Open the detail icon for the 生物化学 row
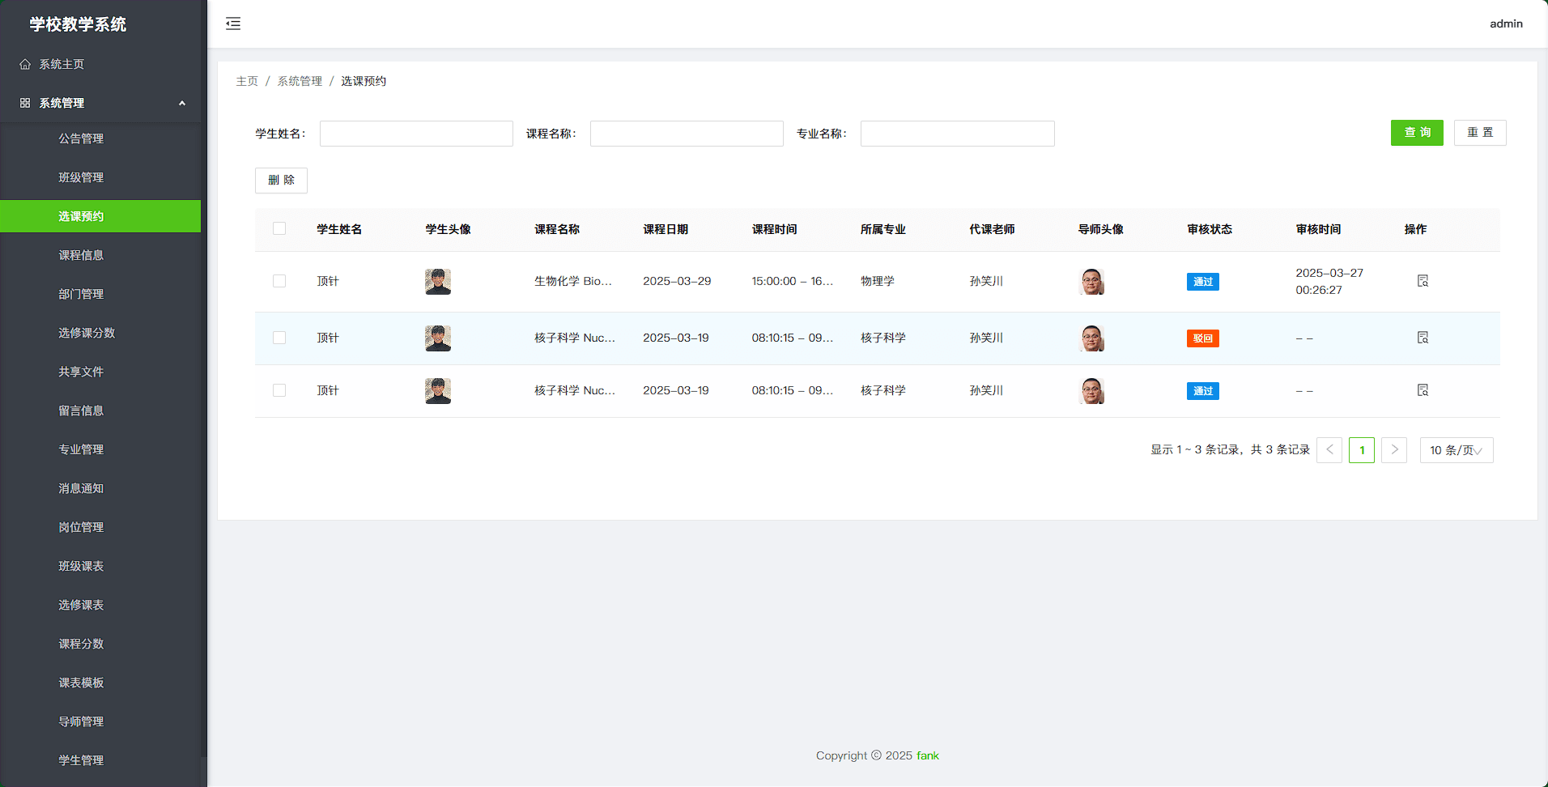1548x787 pixels. pos(1423,281)
